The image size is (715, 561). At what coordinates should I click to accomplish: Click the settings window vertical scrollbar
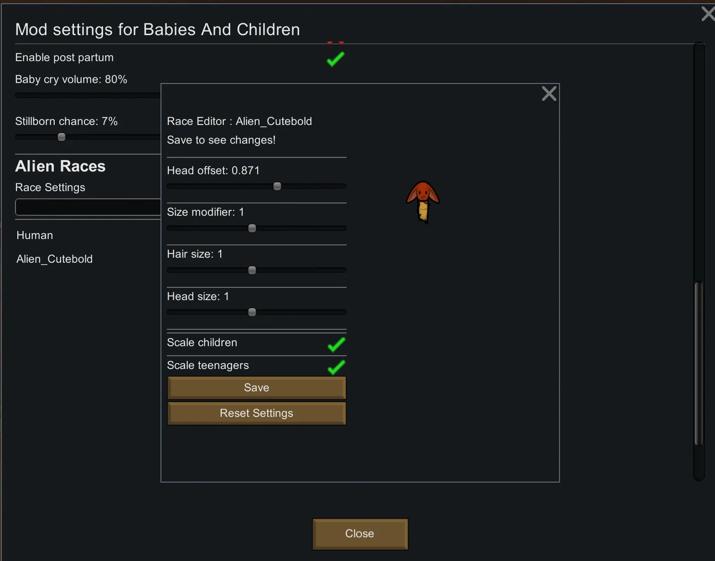pos(699,364)
